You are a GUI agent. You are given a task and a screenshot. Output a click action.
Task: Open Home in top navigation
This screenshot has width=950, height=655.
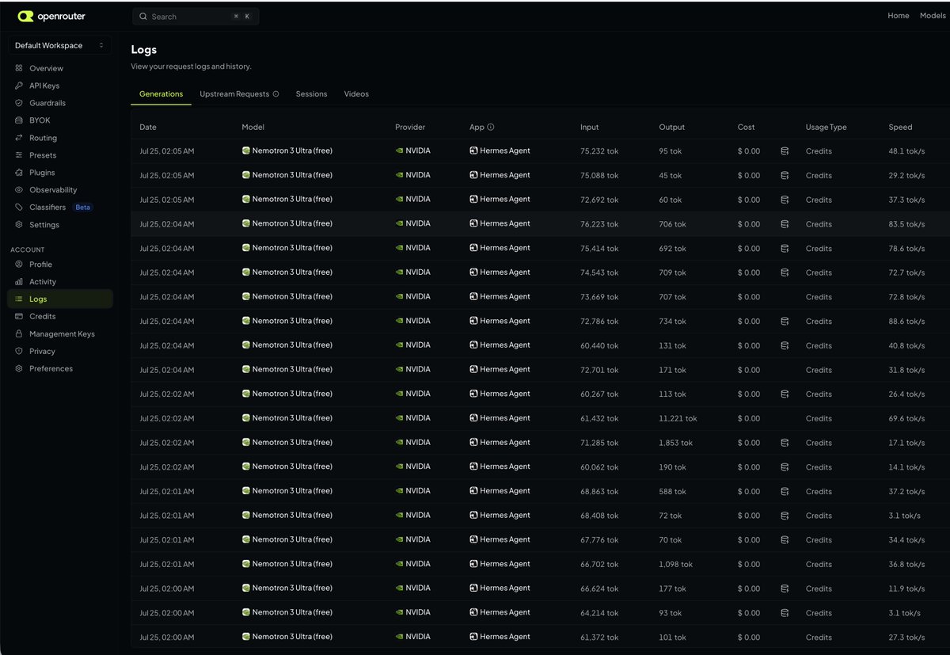(x=898, y=16)
